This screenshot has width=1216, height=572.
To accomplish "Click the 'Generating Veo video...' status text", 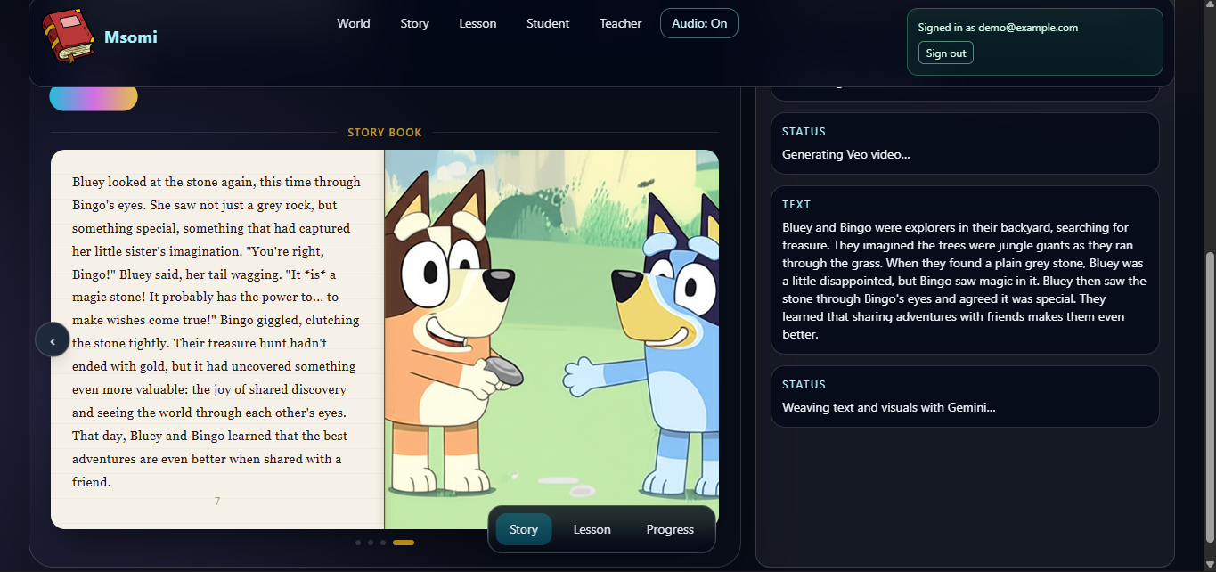I will click(x=846, y=154).
